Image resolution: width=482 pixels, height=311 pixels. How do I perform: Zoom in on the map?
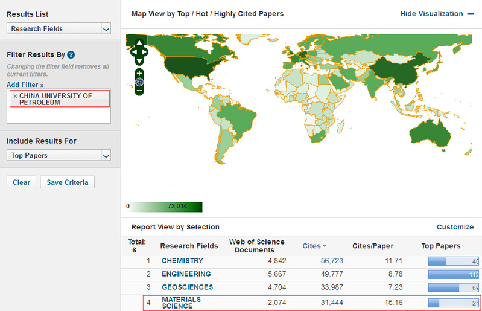coord(139,73)
